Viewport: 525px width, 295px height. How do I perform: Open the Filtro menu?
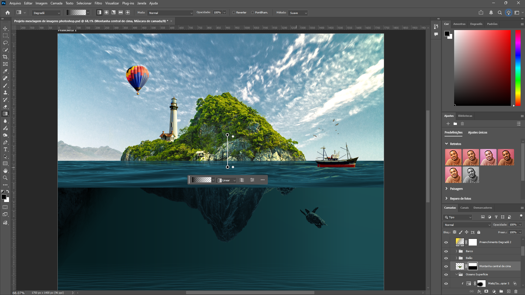[98, 3]
